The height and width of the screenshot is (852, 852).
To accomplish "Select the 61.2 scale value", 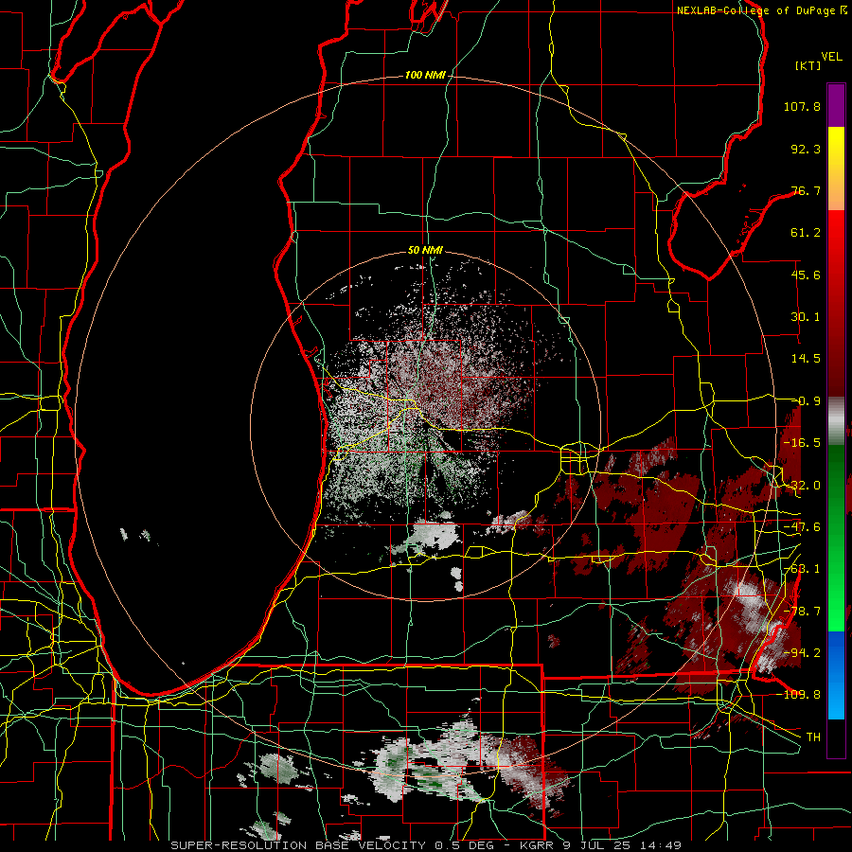I will coord(806,233).
